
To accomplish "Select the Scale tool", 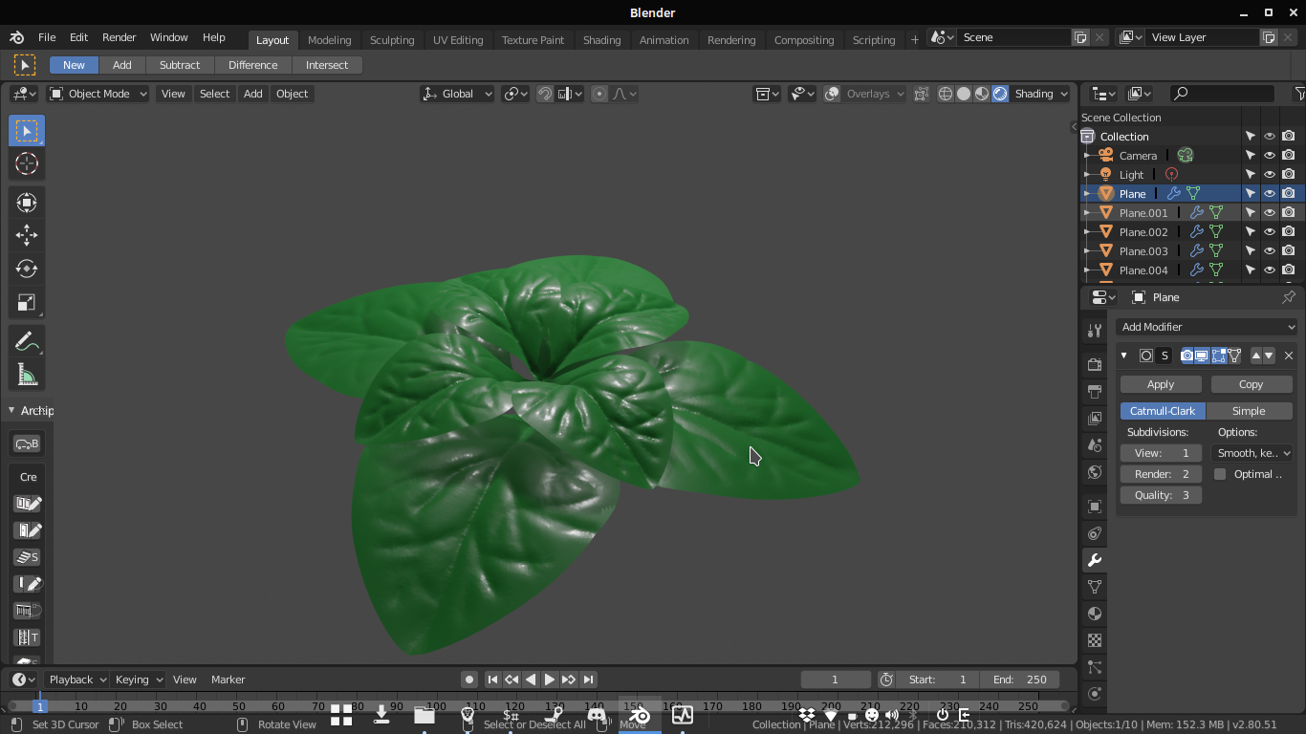I will point(27,303).
